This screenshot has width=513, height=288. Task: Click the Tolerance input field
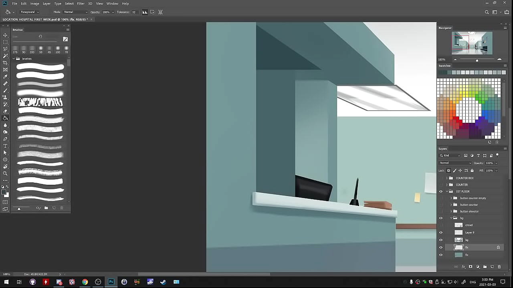134,12
